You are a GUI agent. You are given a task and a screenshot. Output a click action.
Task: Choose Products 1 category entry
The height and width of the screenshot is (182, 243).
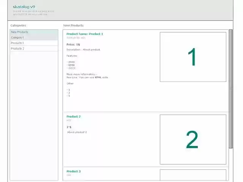34,43
